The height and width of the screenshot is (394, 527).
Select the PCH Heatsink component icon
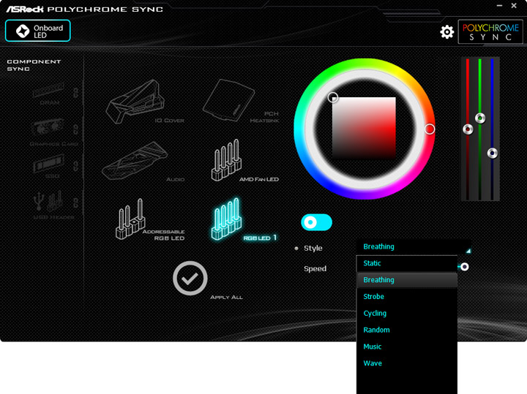[x=228, y=99]
